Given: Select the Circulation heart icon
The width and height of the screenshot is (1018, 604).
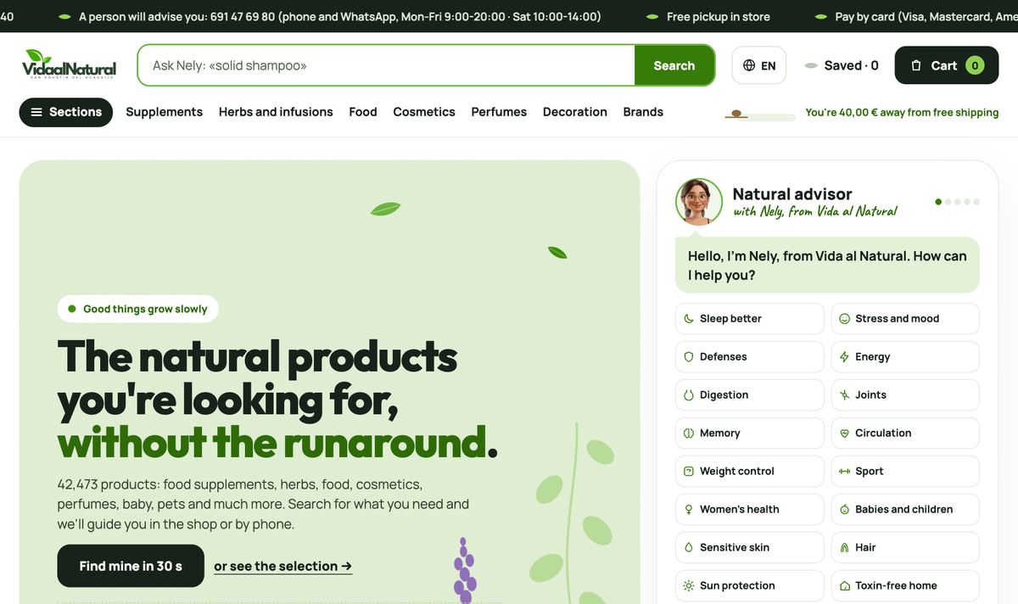Looking at the screenshot, I should pos(844,433).
